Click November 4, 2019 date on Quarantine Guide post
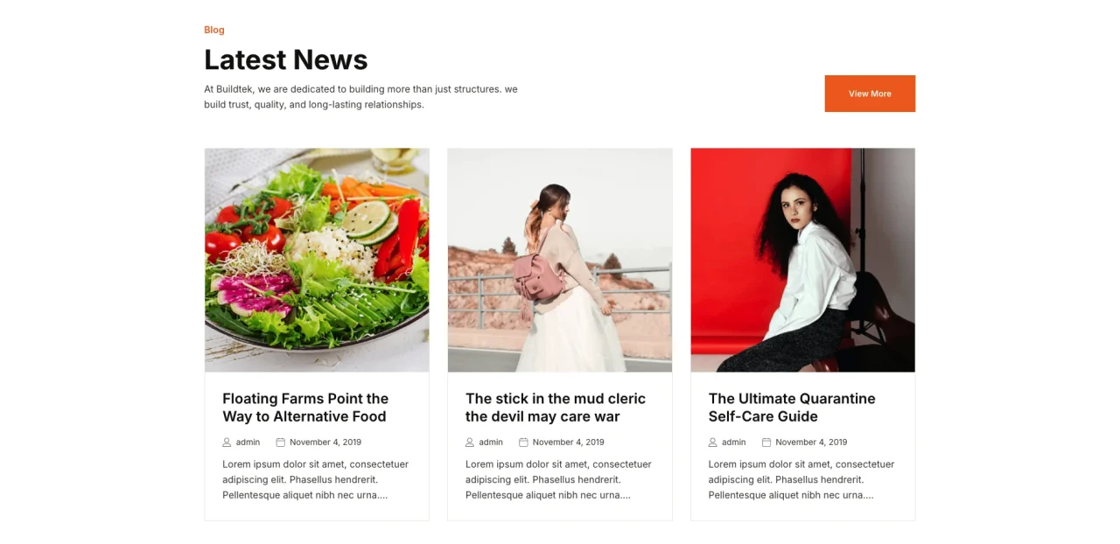 click(811, 443)
